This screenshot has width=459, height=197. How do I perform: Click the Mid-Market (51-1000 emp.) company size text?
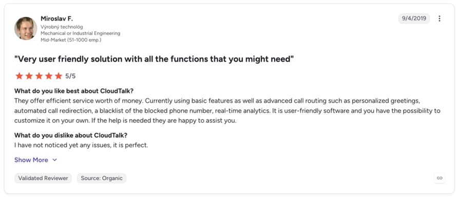[71, 40]
